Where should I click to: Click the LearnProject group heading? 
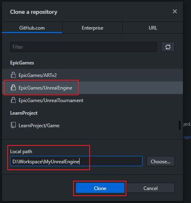[x=24, y=113]
